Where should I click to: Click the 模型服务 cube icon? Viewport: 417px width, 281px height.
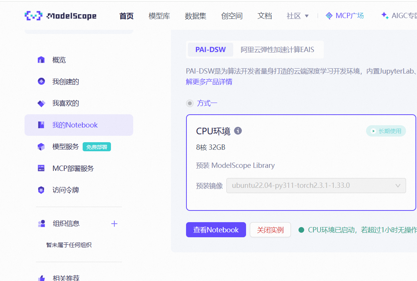pos(41,147)
